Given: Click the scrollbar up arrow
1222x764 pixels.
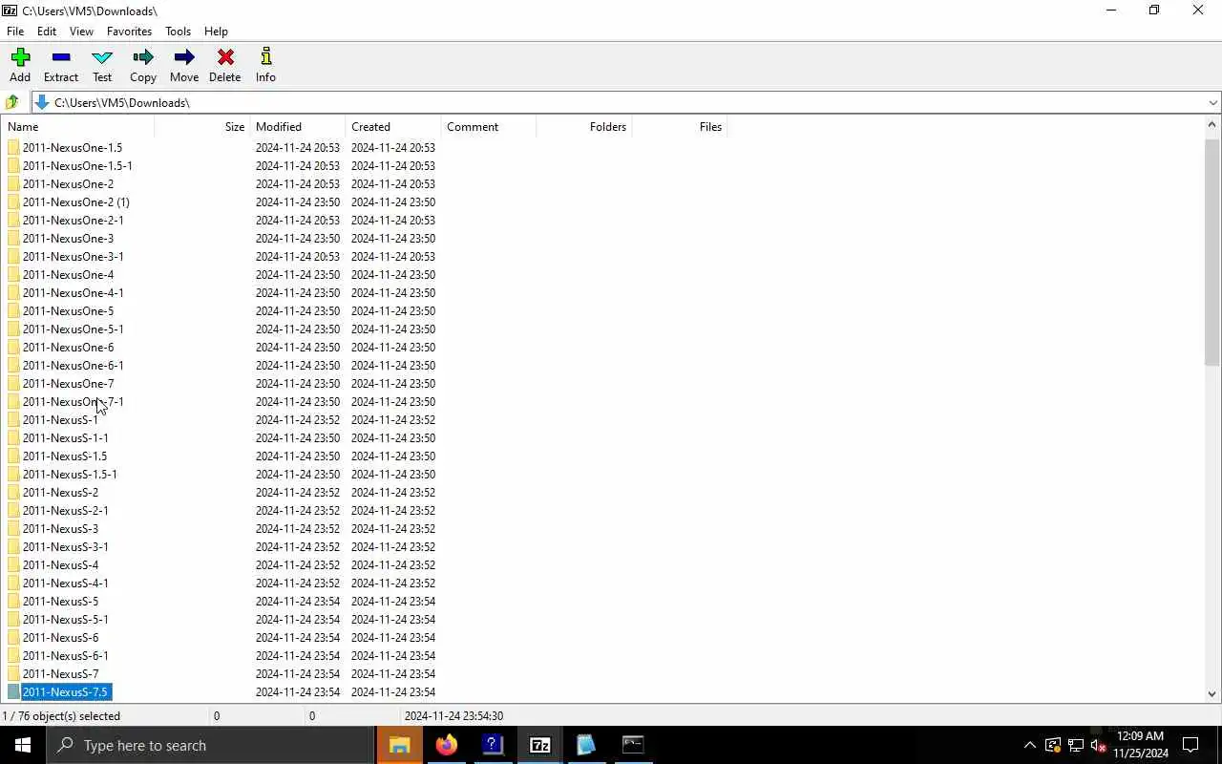Looking at the screenshot, I should click(1212, 124).
